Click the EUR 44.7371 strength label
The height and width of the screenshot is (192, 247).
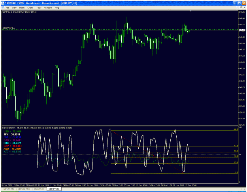pyautogui.click(x=12, y=143)
